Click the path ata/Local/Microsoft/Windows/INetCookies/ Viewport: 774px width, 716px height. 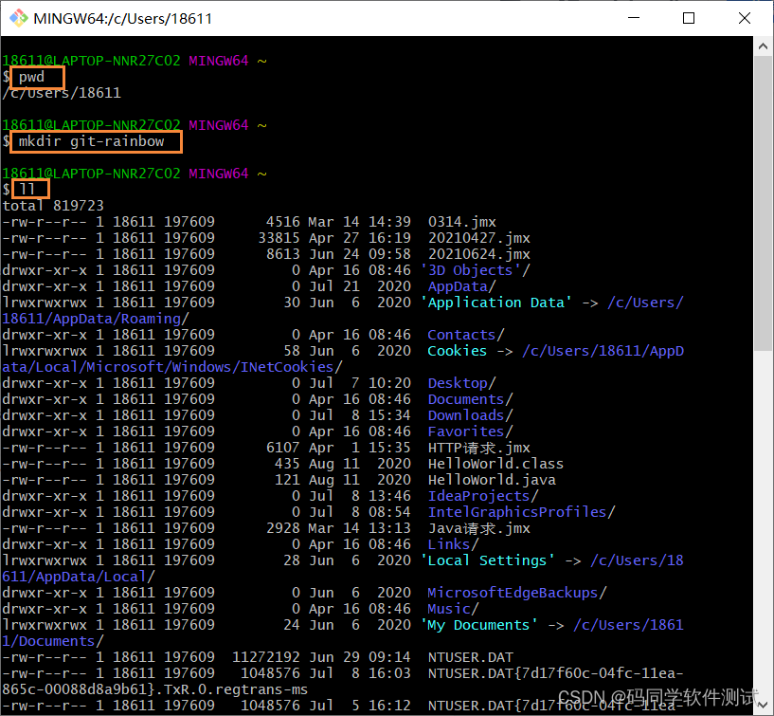(x=172, y=367)
